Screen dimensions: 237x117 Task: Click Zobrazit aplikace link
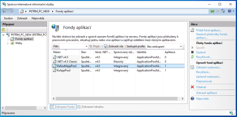(206, 93)
